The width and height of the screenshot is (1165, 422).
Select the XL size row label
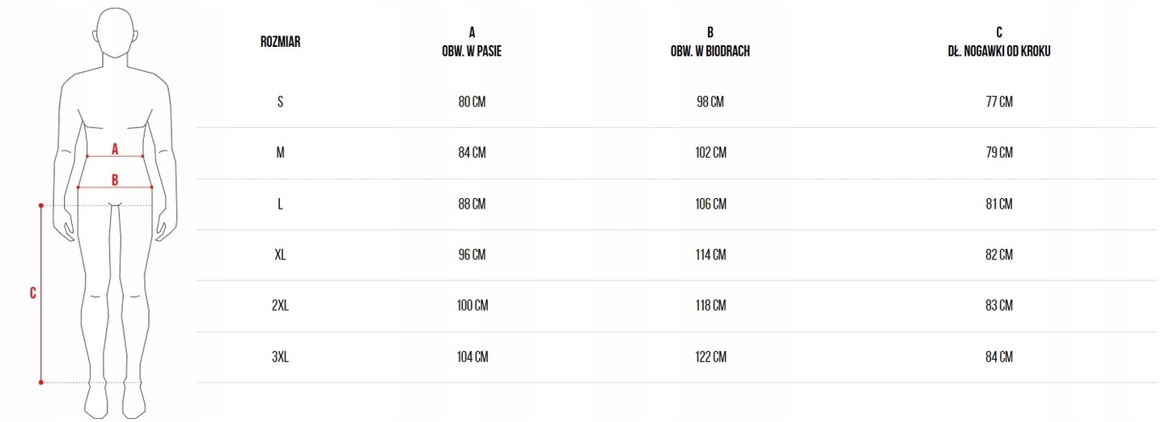tap(280, 255)
